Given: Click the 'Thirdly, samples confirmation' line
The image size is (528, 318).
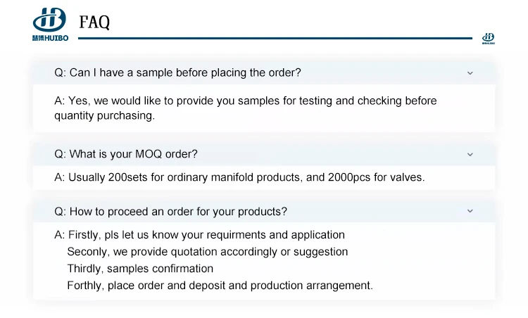Looking at the screenshot, I should 140,269.
